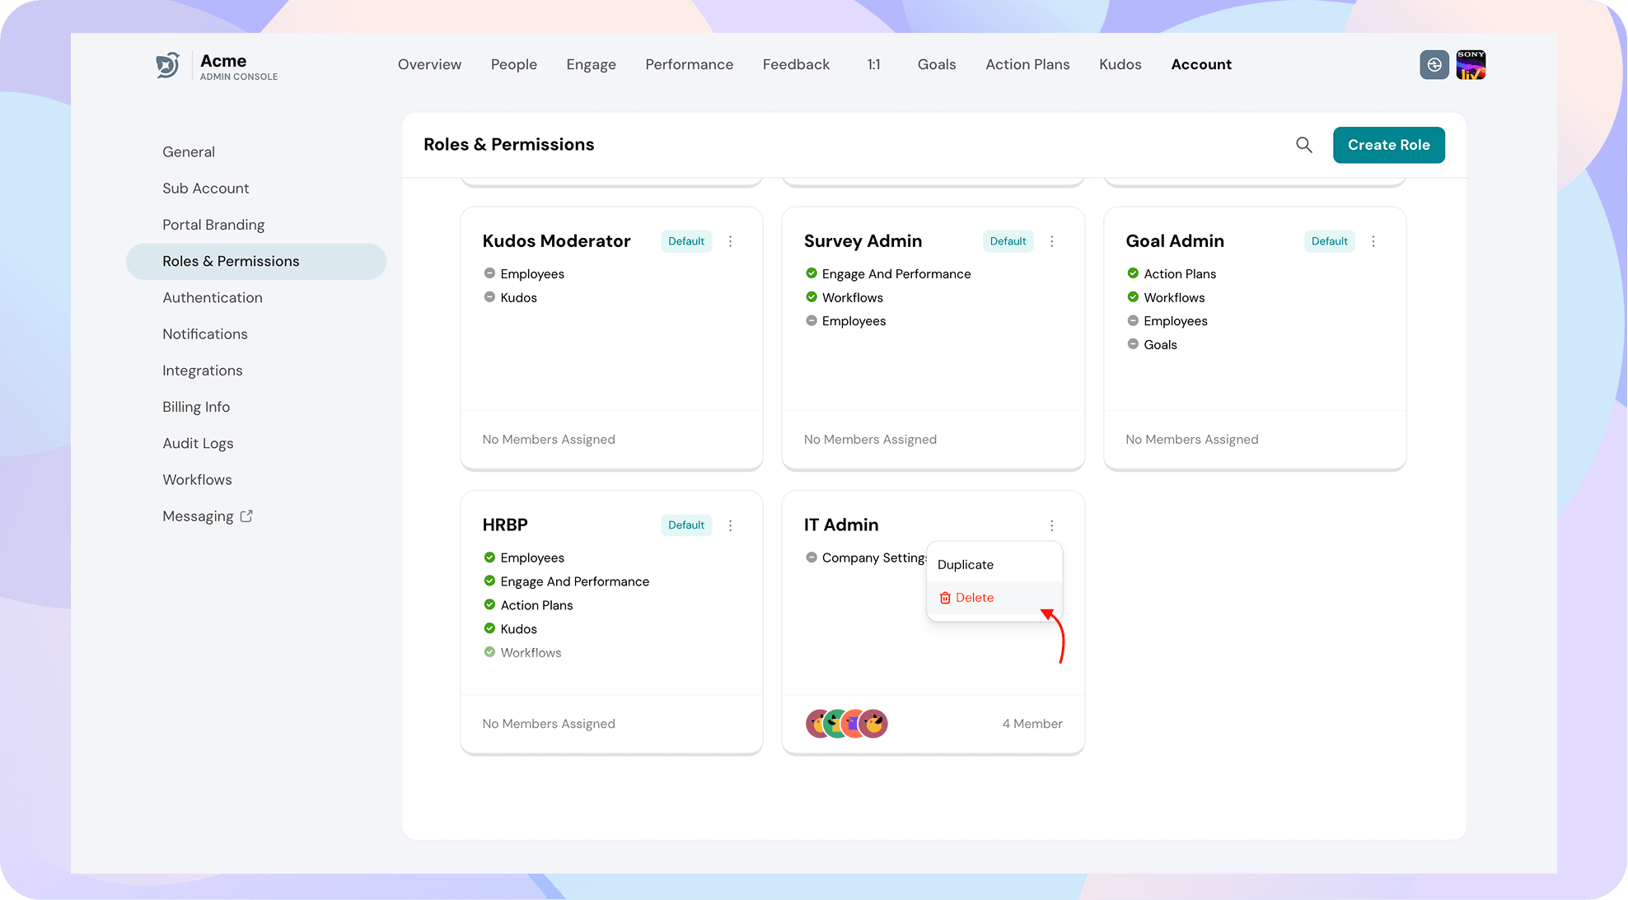Open General settings in sidebar
1628x900 pixels.
[189, 152]
